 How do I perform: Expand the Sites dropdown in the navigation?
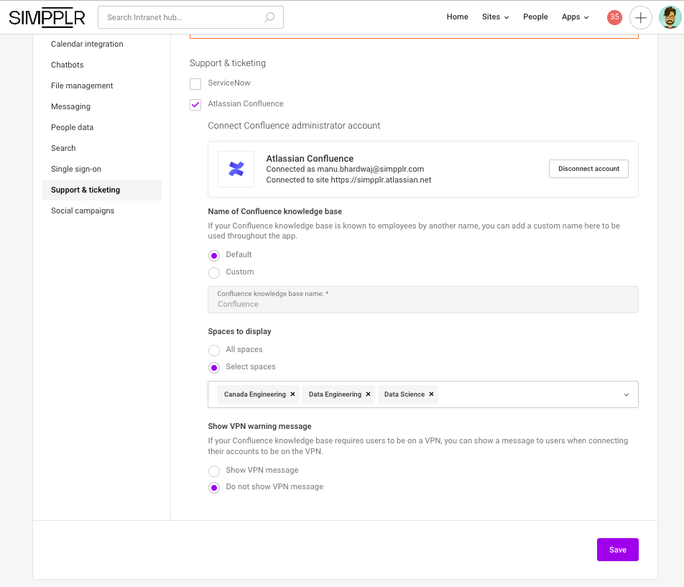coord(495,17)
